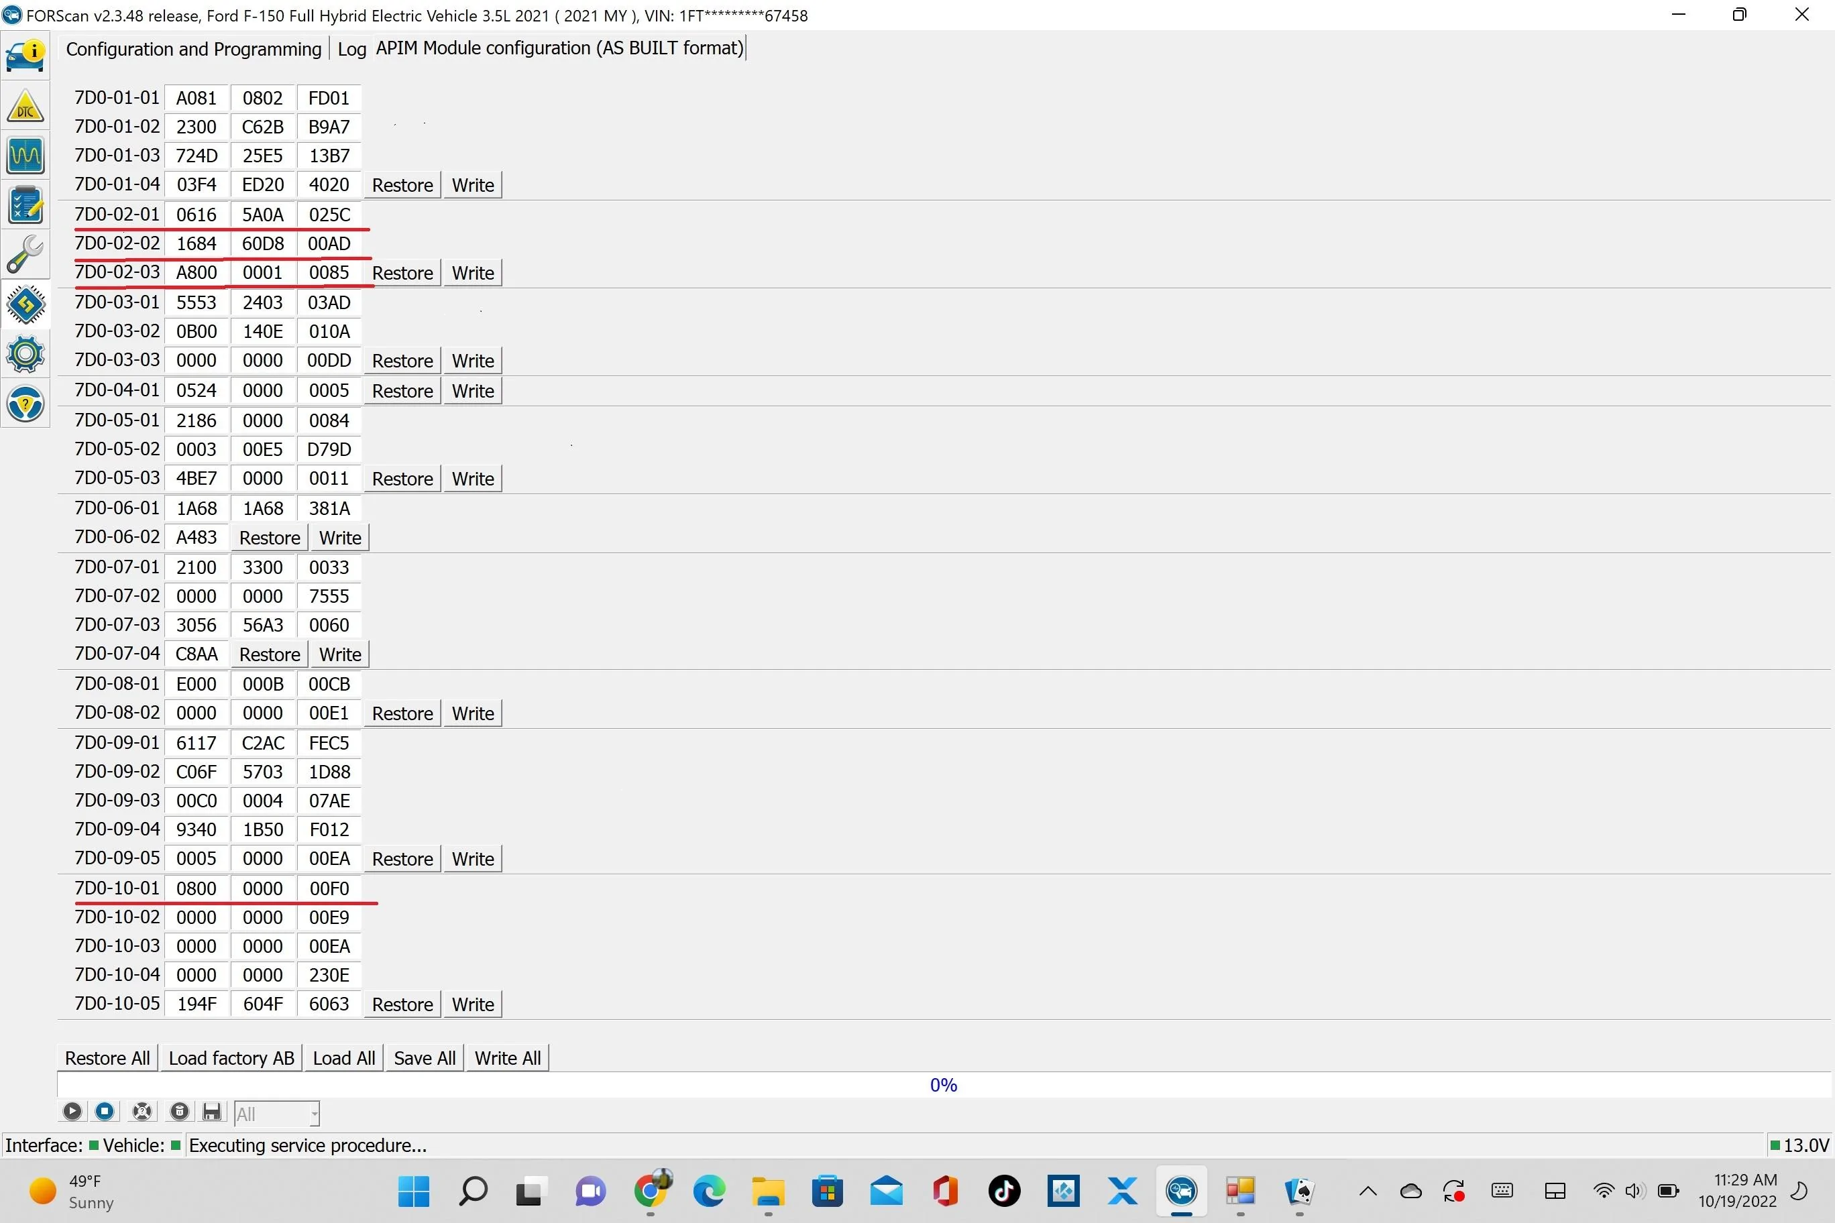Click the 0% progress bar

click(942, 1085)
